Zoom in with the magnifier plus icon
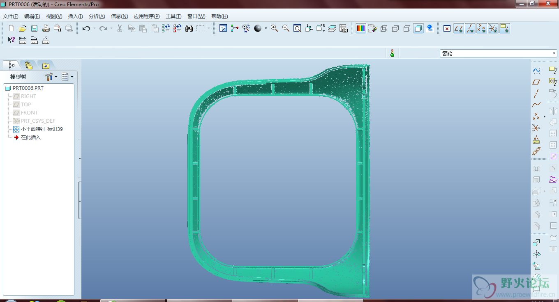The image size is (559, 302). pyautogui.click(x=274, y=28)
